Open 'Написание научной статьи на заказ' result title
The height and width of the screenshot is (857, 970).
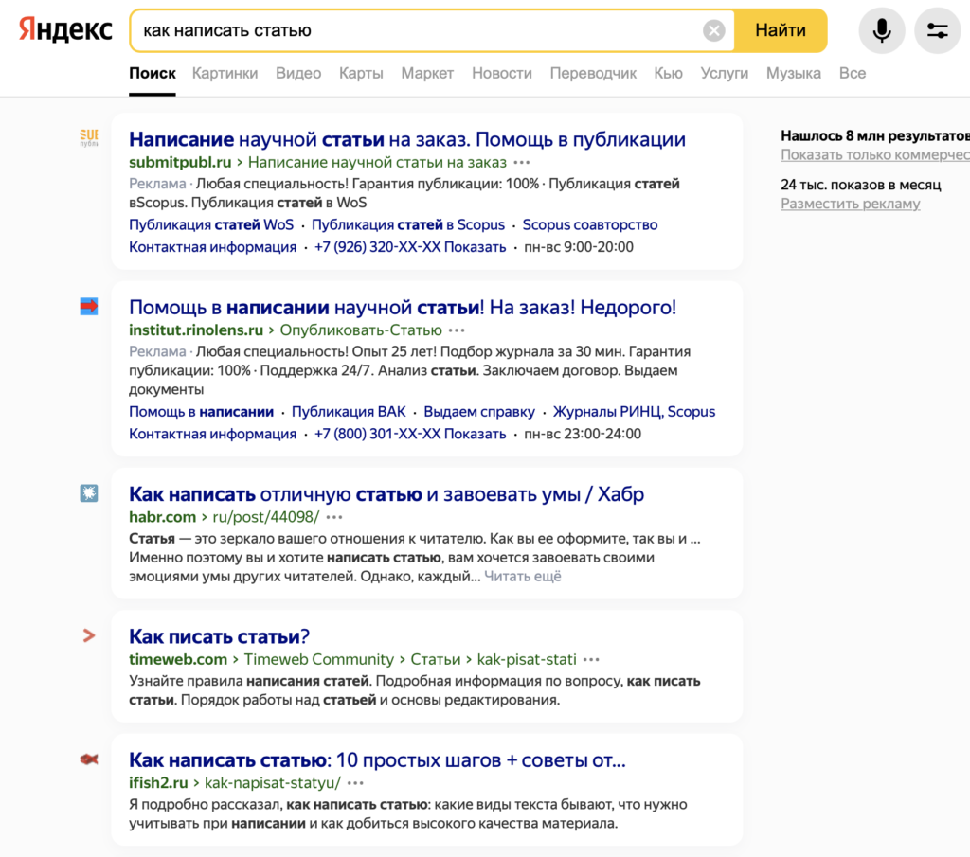point(407,139)
